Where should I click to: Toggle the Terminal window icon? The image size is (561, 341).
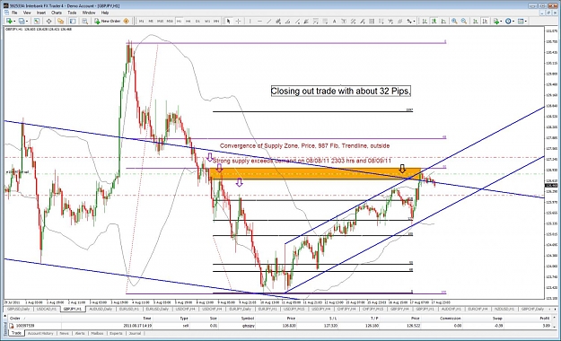[73, 22]
